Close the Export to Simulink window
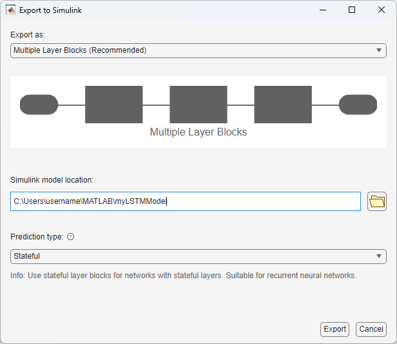This screenshot has height=344, width=397. click(x=382, y=10)
